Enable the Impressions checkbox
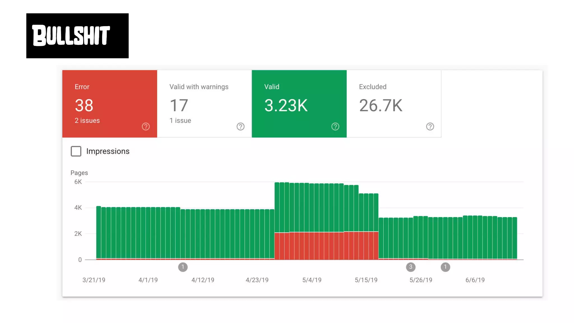The image size is (574, 323). (76, 151)
